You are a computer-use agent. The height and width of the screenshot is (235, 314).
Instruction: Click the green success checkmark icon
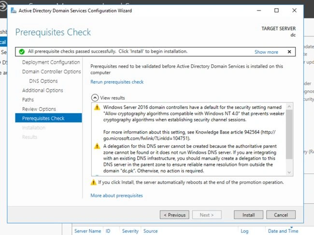pos(22,52)
